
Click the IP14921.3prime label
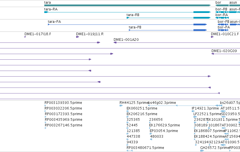click(205, 108)
